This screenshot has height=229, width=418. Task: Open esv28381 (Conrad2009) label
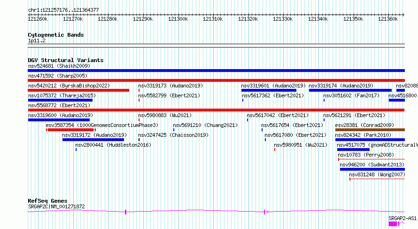(364, 125)
